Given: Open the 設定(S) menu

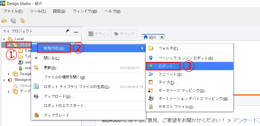Looking at the screenshot, I should 59,11.
